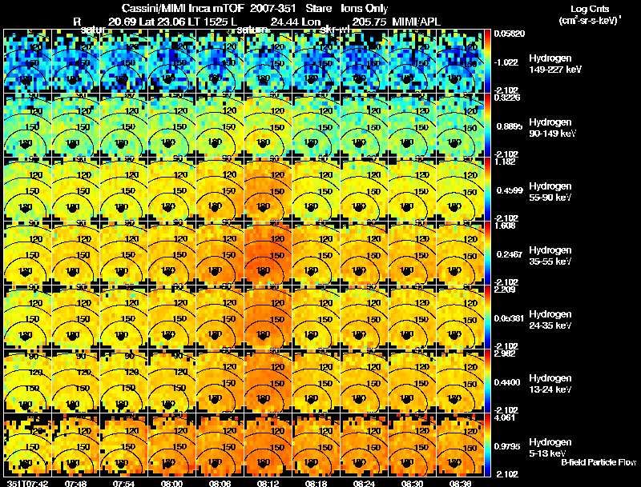Click the '205.75' longitude value
641x487 pixels.
(x=369, y=22)
